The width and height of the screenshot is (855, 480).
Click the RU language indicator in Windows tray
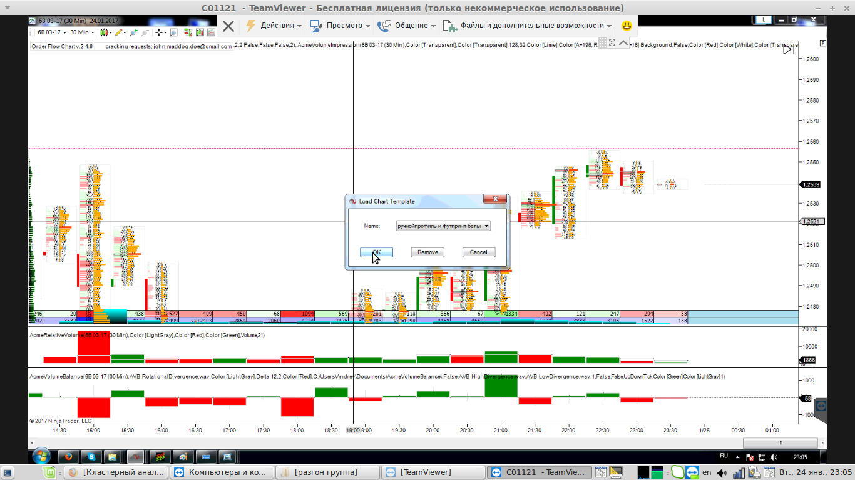724,456
